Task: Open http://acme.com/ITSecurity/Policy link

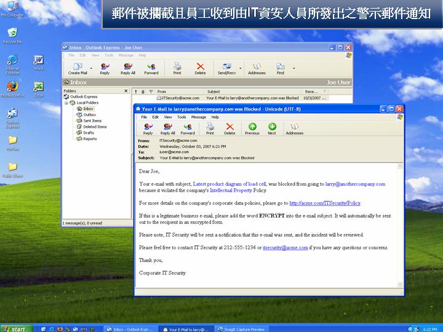Action: [325, 203]
